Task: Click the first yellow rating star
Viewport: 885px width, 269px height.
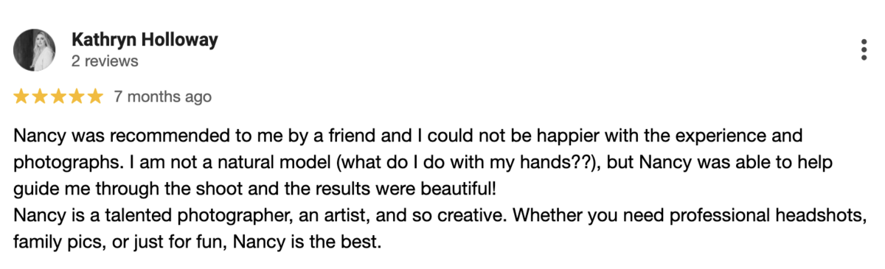Action: coord(21,97)
